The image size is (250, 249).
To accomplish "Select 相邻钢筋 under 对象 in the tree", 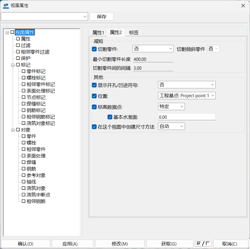I will (36, 201).
